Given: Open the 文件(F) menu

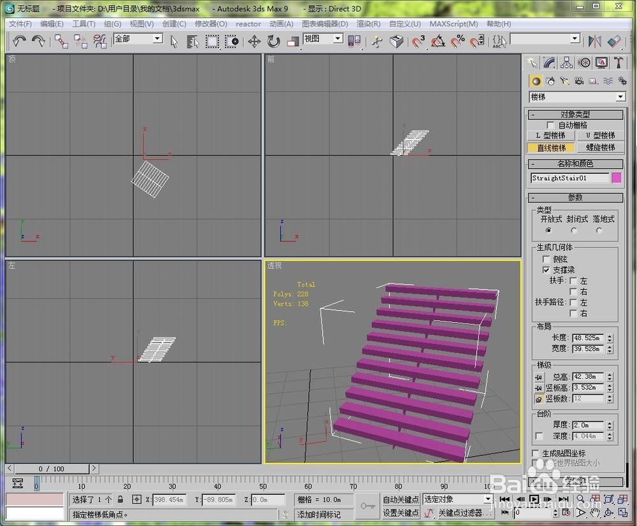Looking at the screenshot, I should [20, 24].
